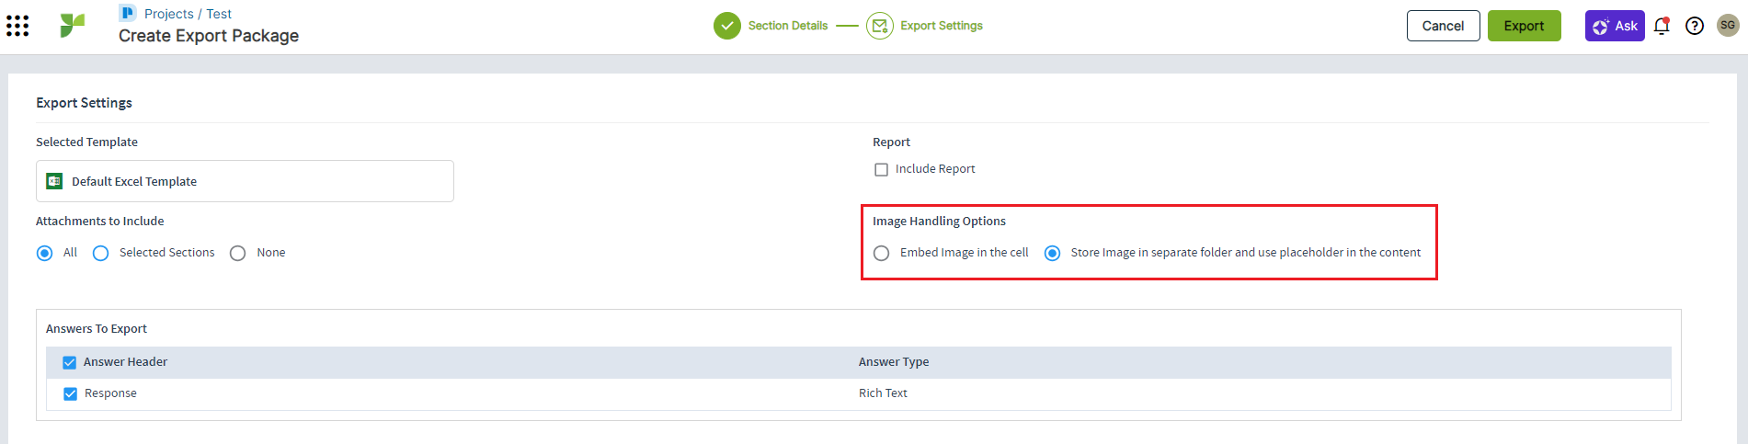Select Embed Image in the cell option
1748x444 pixels.
coord(881,253)
